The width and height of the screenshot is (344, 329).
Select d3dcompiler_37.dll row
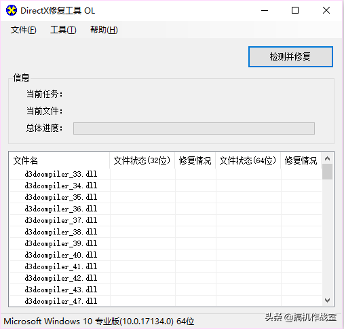click(166, 220)
